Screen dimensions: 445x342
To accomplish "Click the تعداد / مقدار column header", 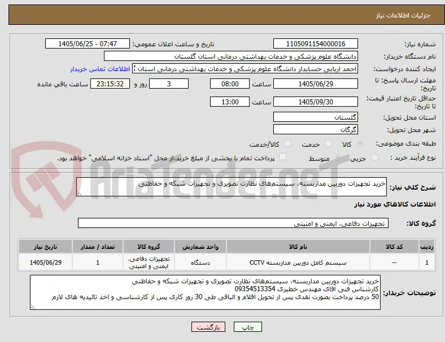I will point(98,247).
